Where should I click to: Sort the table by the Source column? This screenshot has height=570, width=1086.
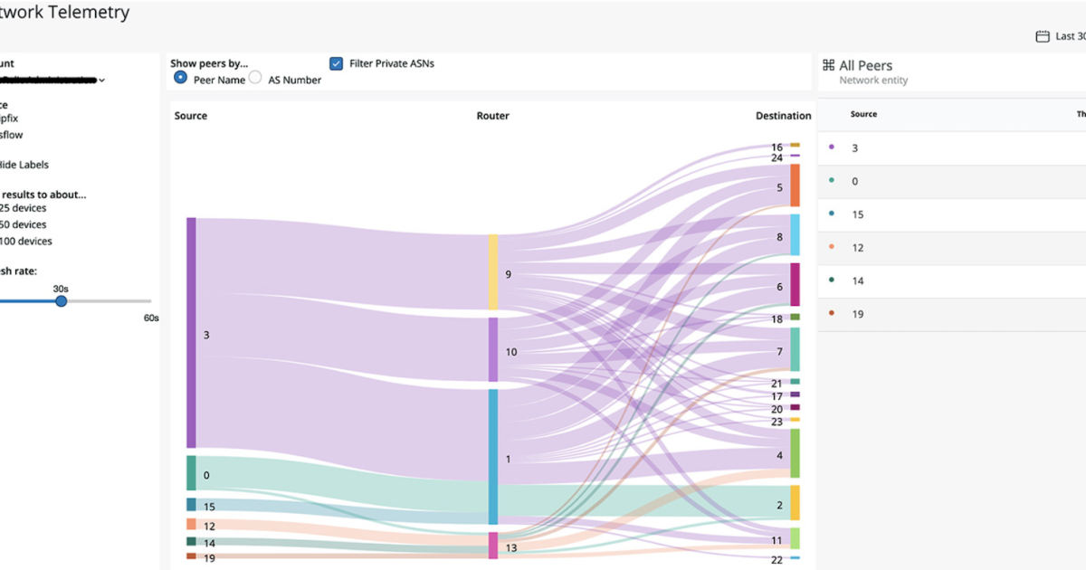pyautogui.click(x=863, y=114)
